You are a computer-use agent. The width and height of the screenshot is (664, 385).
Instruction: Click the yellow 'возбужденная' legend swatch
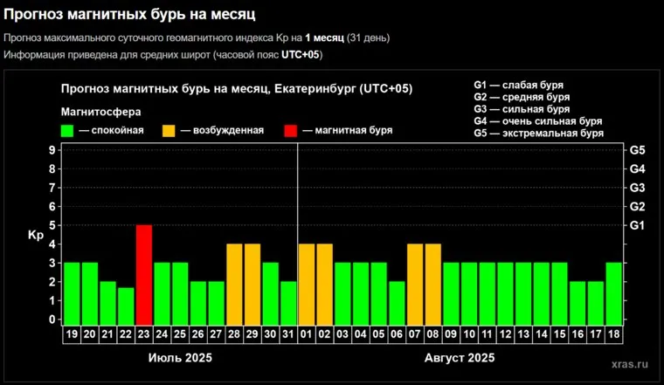click(169, 130)
